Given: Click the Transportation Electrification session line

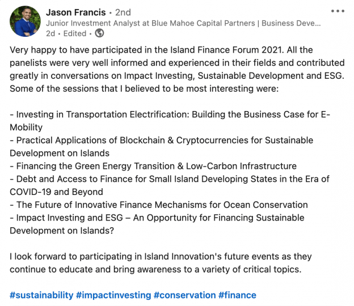Looking at the screenshot, I should pos(170,121).
